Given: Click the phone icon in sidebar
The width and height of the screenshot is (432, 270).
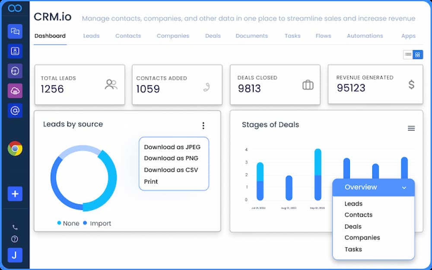Looking at the screenshot, I should [x=15, y=227].
